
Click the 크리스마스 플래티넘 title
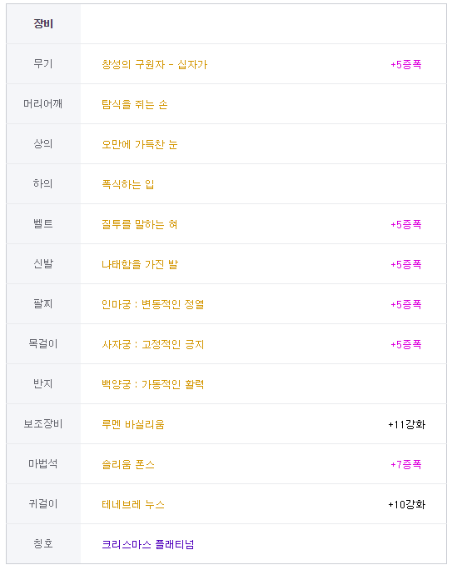(148, 544)
